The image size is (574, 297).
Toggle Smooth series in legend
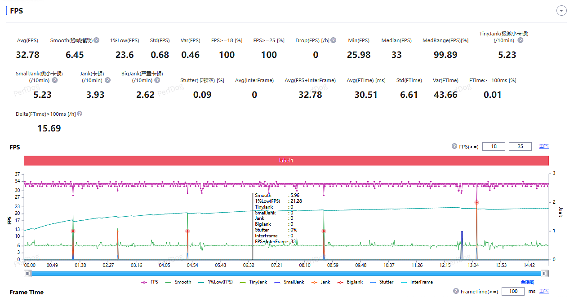click(178, 282)
